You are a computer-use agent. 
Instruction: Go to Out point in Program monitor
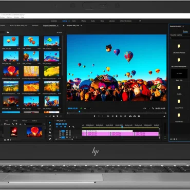point(125,116)
